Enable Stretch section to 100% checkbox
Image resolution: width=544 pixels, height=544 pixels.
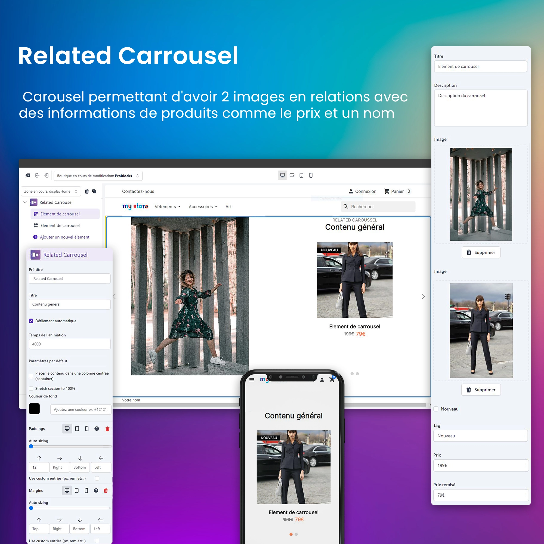click(31, 388)
